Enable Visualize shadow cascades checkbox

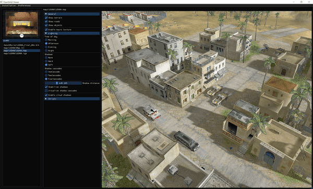[x=46, y=91]
